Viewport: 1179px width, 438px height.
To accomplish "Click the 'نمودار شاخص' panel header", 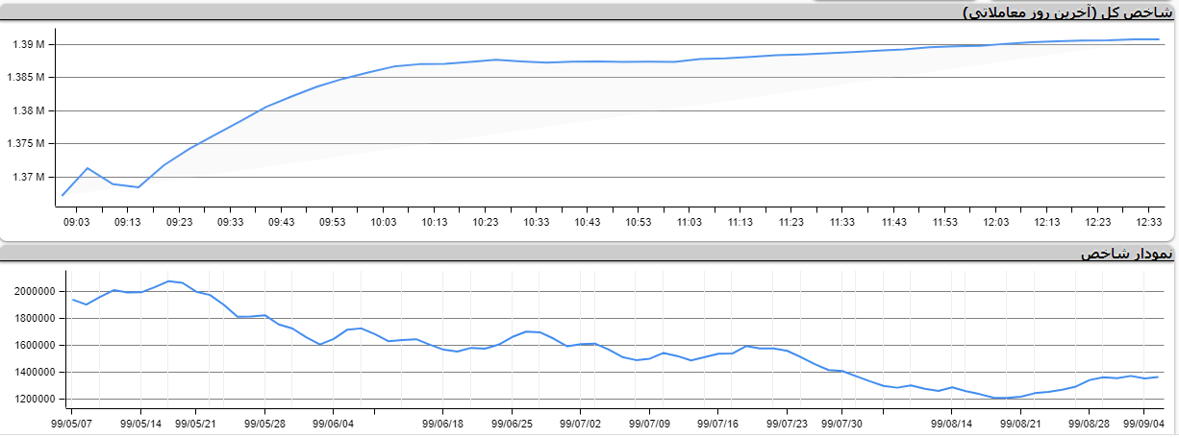I will pos(1126,254).
